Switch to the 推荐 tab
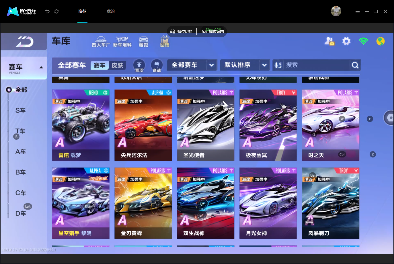394x264 pixels. click(x=82, y=11)
